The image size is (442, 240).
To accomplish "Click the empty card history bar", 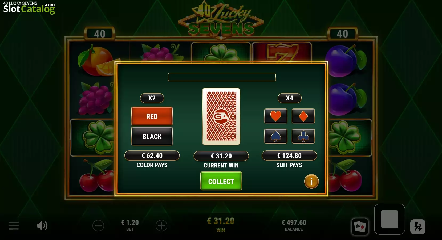I will [x=222, y=77].
